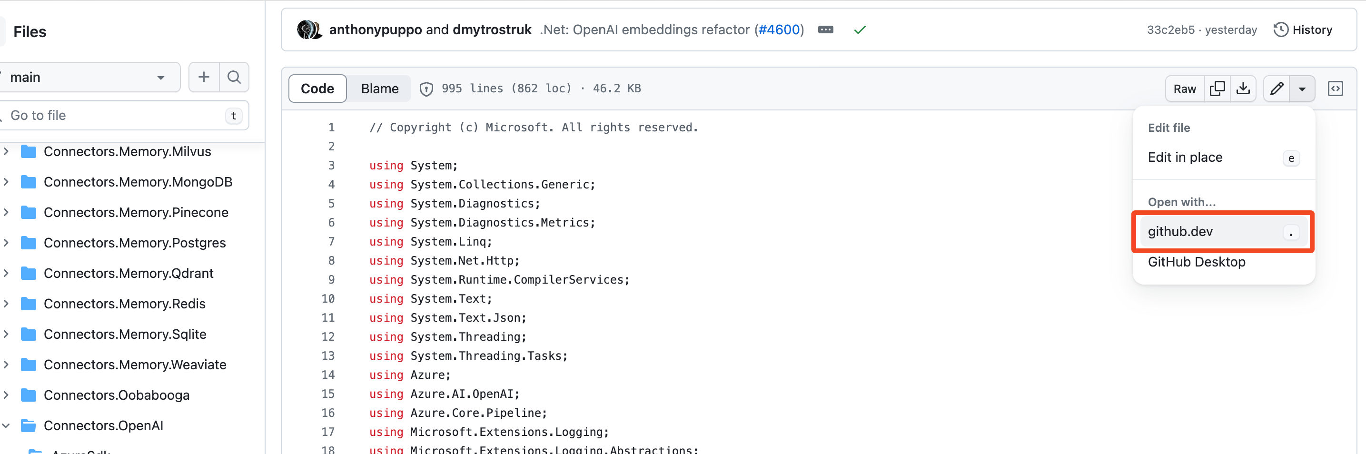1366x454 pixels.
Task: Open the symbols panel icon
Action: click(x=1335, y=89)
